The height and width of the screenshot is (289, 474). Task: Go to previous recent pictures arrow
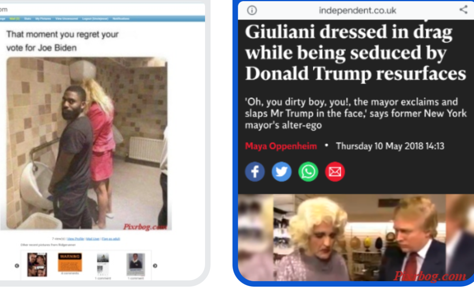tap(17, 266)
